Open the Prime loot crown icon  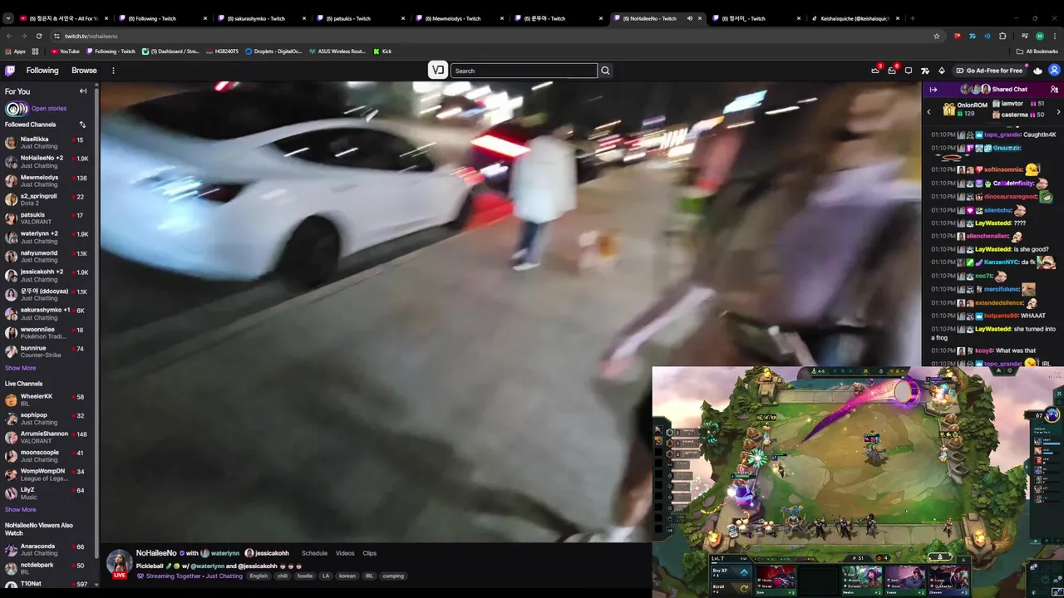coord(875,71)
